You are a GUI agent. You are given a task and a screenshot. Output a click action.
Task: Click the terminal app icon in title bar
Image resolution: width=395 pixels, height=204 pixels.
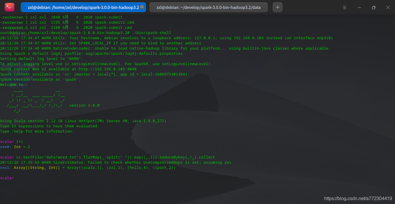point(10,7)
